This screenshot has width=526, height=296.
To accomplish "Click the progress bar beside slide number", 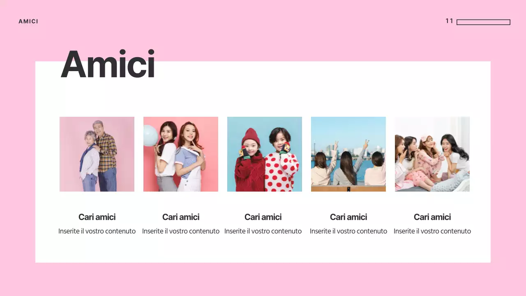I will (x=483, y=22).
